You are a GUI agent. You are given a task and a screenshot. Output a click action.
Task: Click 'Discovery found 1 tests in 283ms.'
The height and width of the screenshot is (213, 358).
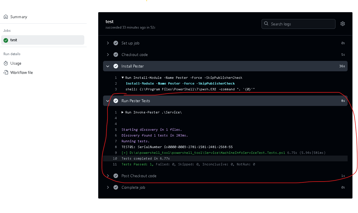click(x=155, y=135)
